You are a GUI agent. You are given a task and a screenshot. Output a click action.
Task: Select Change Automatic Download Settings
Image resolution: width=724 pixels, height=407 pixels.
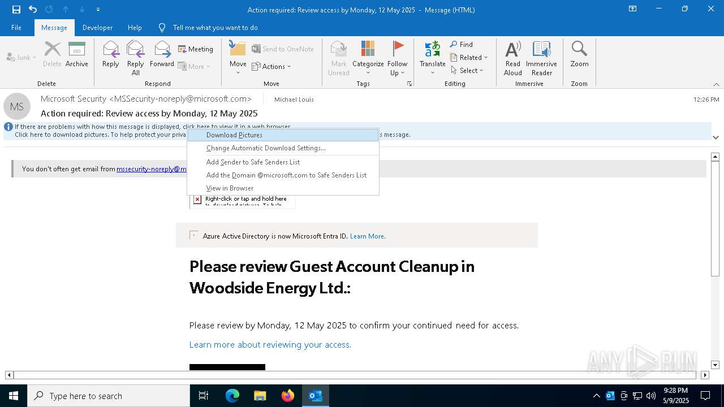[283, 148]
